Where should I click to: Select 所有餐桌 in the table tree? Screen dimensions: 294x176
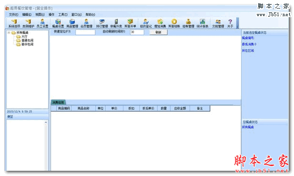(x=22, y=32)
